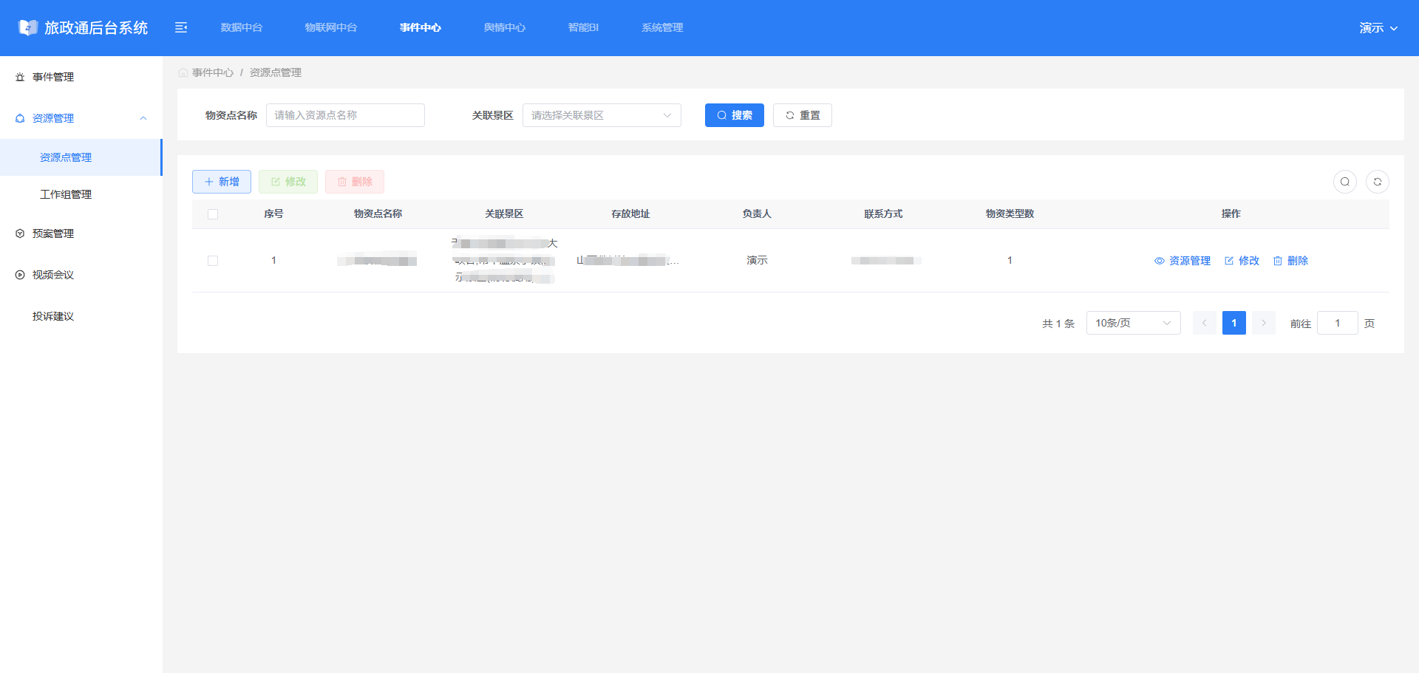Click the home icon in the breadcrumb
This screenshot has width=1419, height=673.
click(183, 72)
